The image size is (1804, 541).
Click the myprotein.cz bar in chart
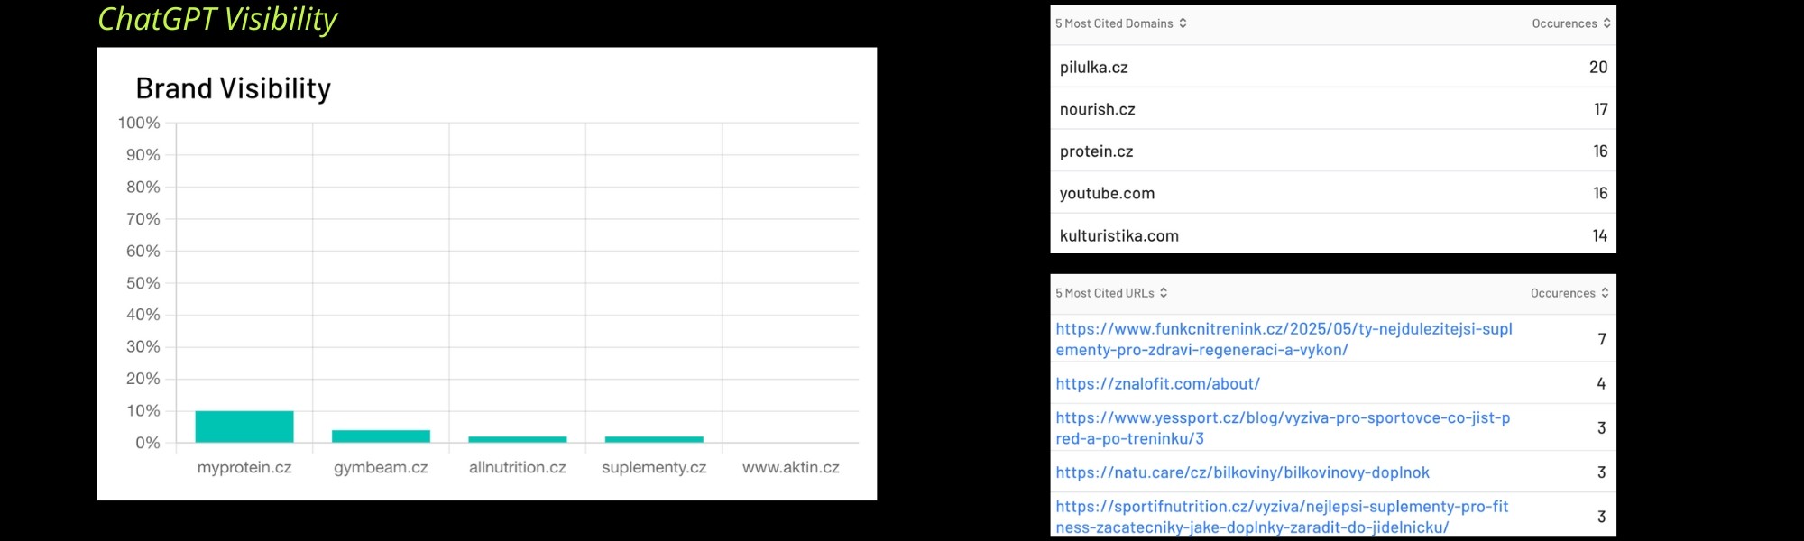click(244, 426)
